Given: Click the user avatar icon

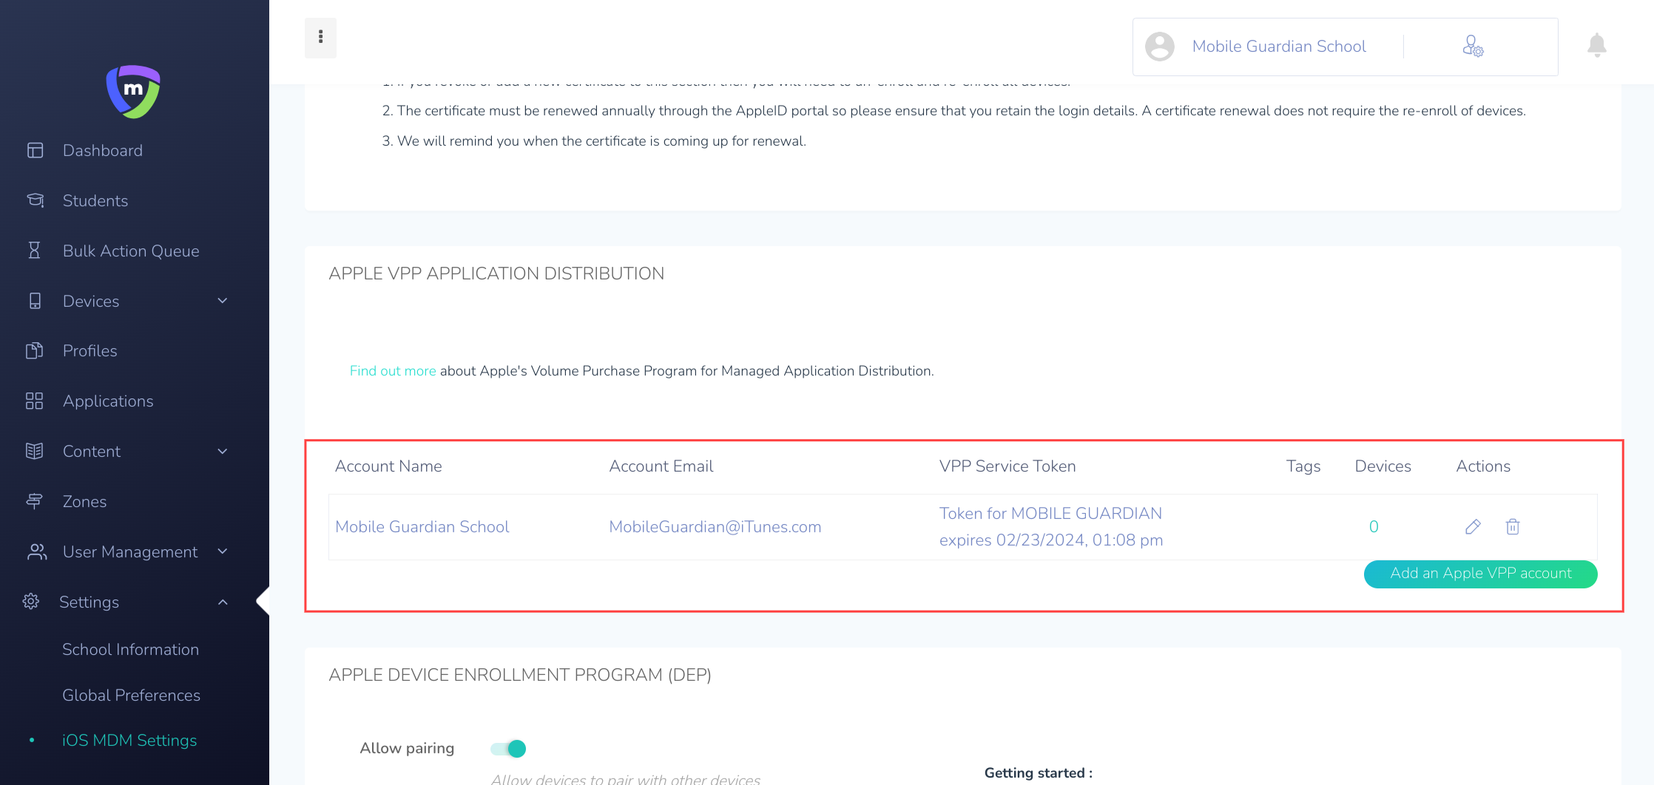Looking at the screenshot, I should (1160, 47).
